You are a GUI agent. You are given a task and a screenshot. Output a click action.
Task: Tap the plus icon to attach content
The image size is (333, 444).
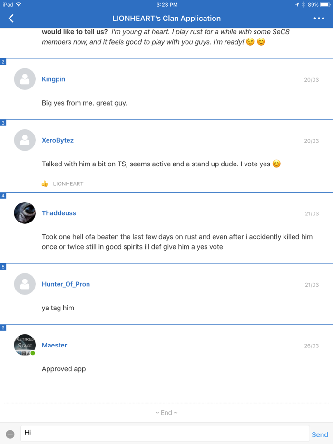[10, 433]
